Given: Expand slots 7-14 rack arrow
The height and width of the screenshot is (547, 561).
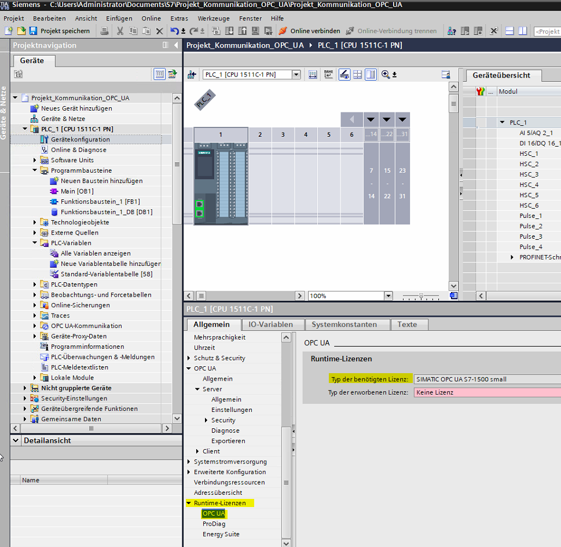Looking at the screenshot, I should pos(371,119).
